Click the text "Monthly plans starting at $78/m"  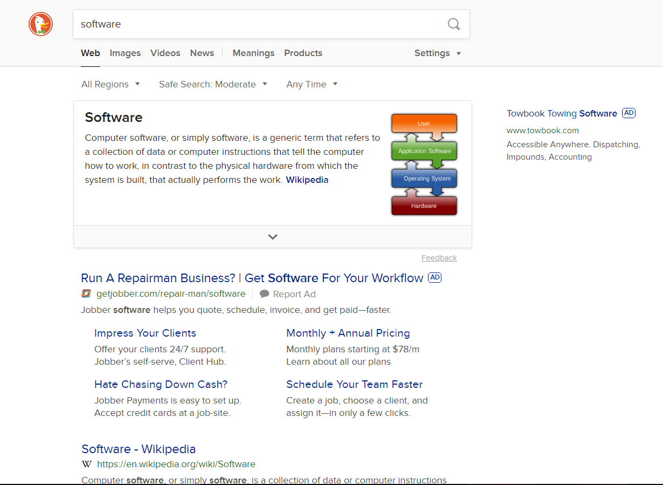[x=353, y=349]
